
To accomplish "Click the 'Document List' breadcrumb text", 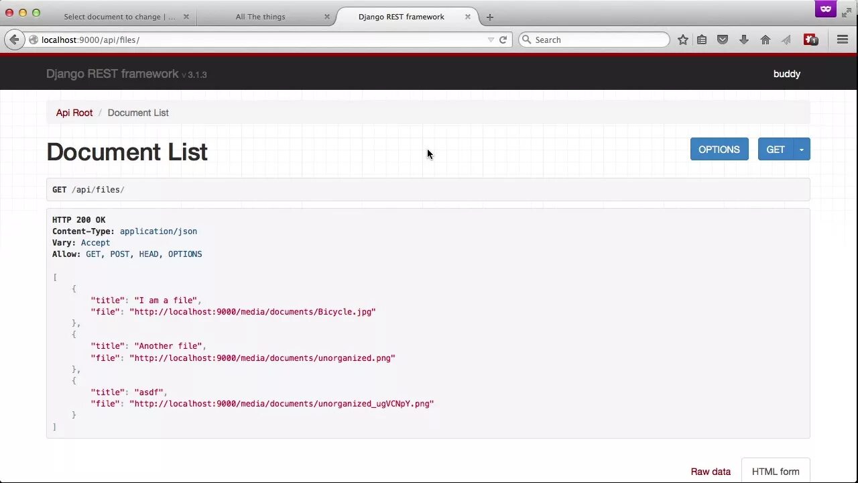I will [x=138, y=113].
